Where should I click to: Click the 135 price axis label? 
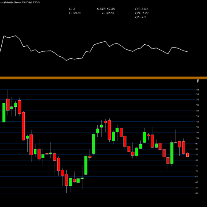coord(197,100)
